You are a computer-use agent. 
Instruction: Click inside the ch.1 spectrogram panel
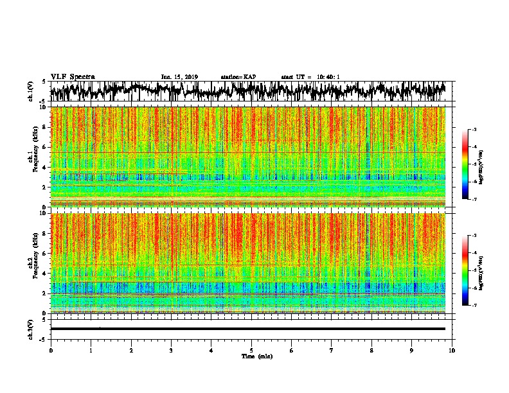248,157
